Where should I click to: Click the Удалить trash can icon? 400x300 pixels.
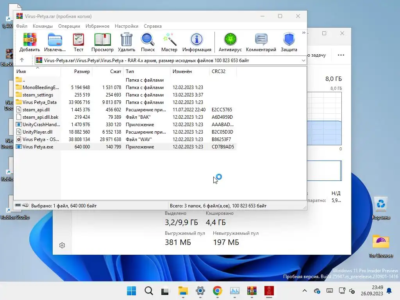point(126,42)
